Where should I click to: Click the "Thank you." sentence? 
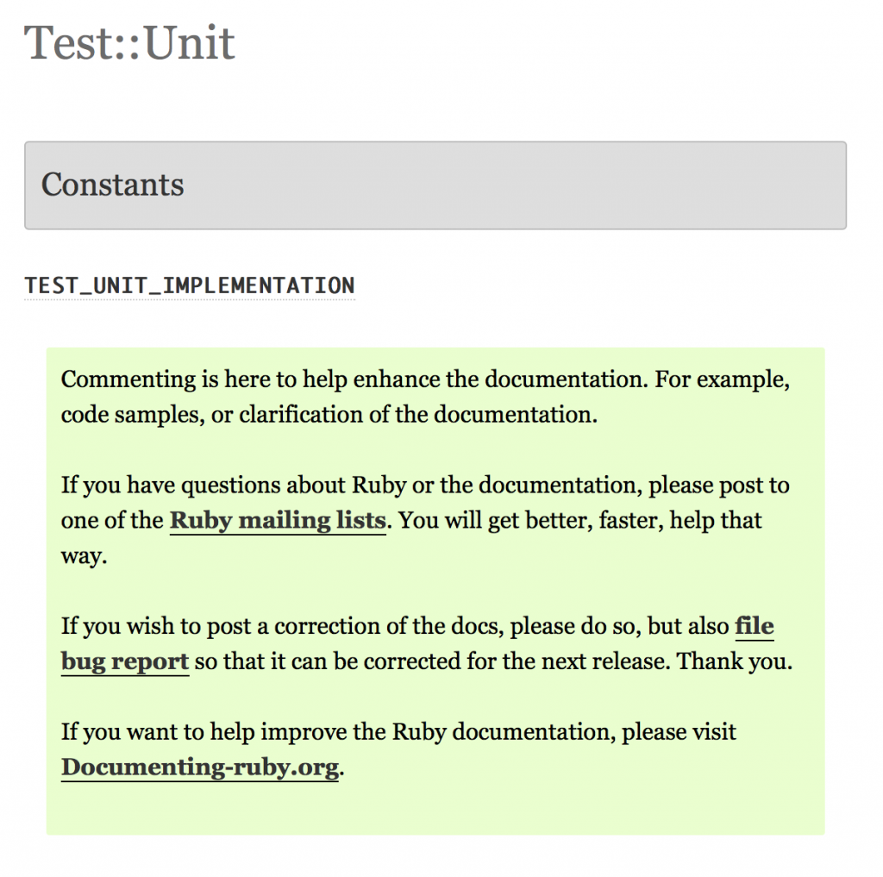tap(735, 661)
